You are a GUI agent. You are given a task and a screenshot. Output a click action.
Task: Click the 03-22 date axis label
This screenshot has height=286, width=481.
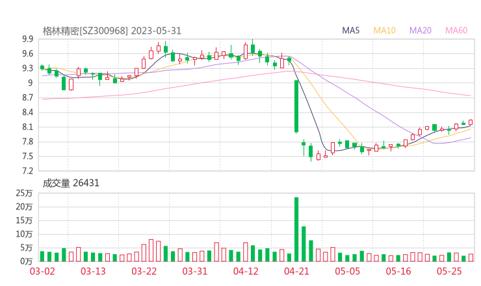tap(144, 271)
